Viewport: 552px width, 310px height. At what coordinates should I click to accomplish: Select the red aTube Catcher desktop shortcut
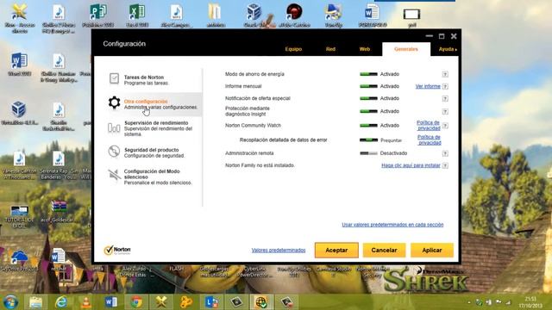[294, 15]
